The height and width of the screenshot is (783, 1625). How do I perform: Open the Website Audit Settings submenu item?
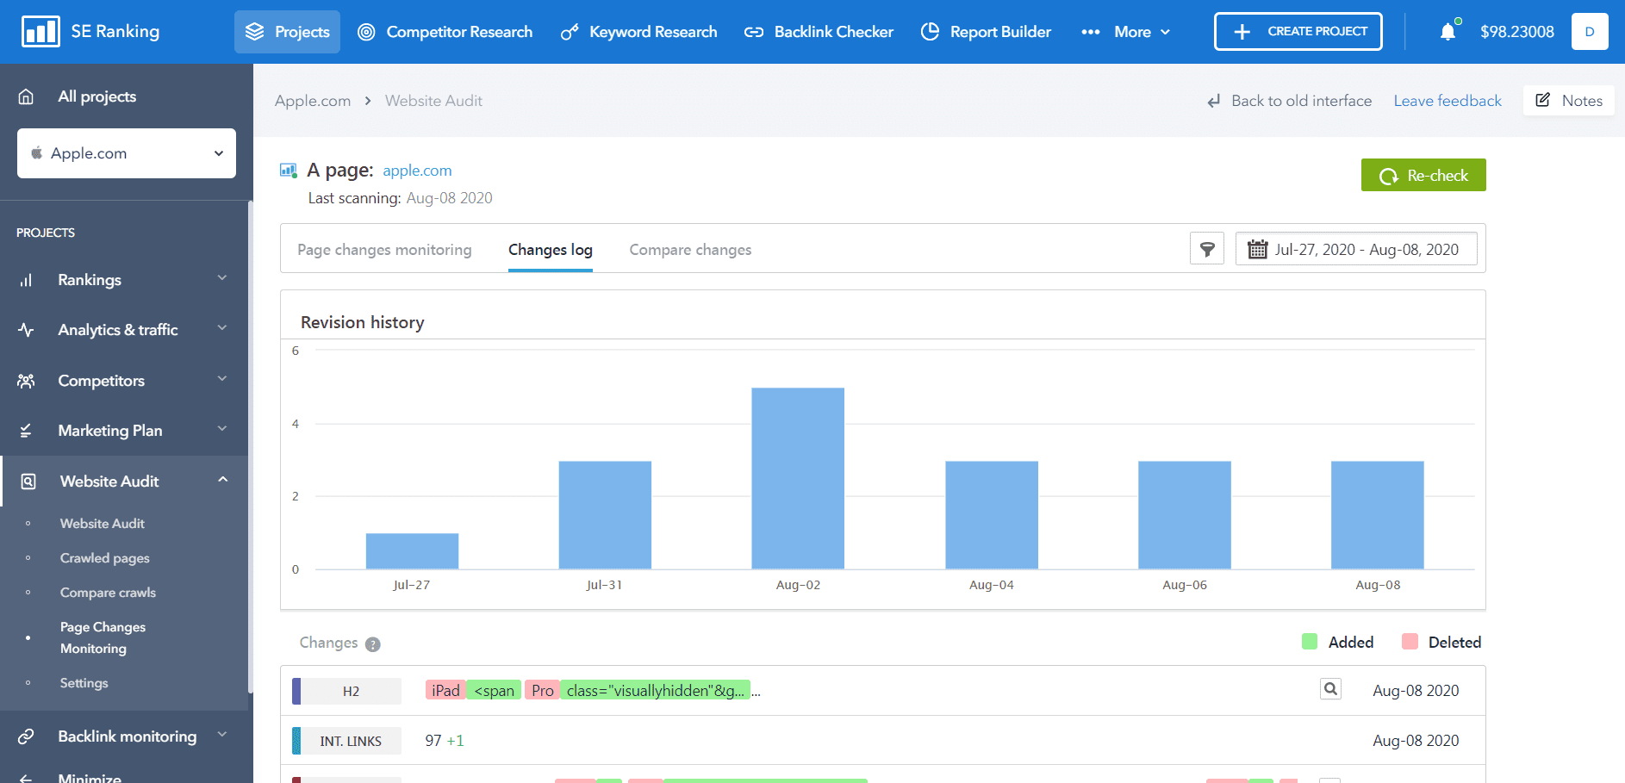coord(84,683)
